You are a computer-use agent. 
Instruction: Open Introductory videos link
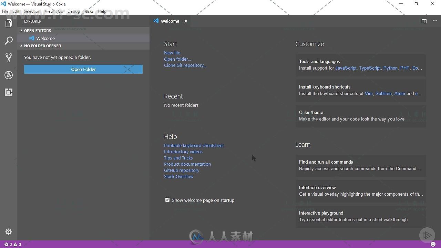point(183,152)
